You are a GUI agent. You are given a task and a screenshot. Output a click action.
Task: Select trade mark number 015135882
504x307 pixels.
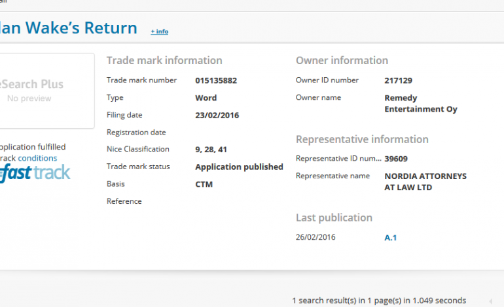[x=216, y=80]
